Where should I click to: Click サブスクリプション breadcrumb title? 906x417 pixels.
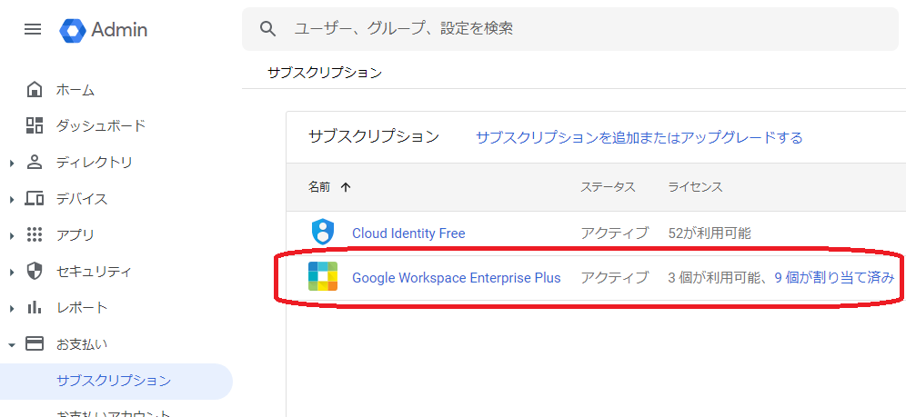coord(325,73)
